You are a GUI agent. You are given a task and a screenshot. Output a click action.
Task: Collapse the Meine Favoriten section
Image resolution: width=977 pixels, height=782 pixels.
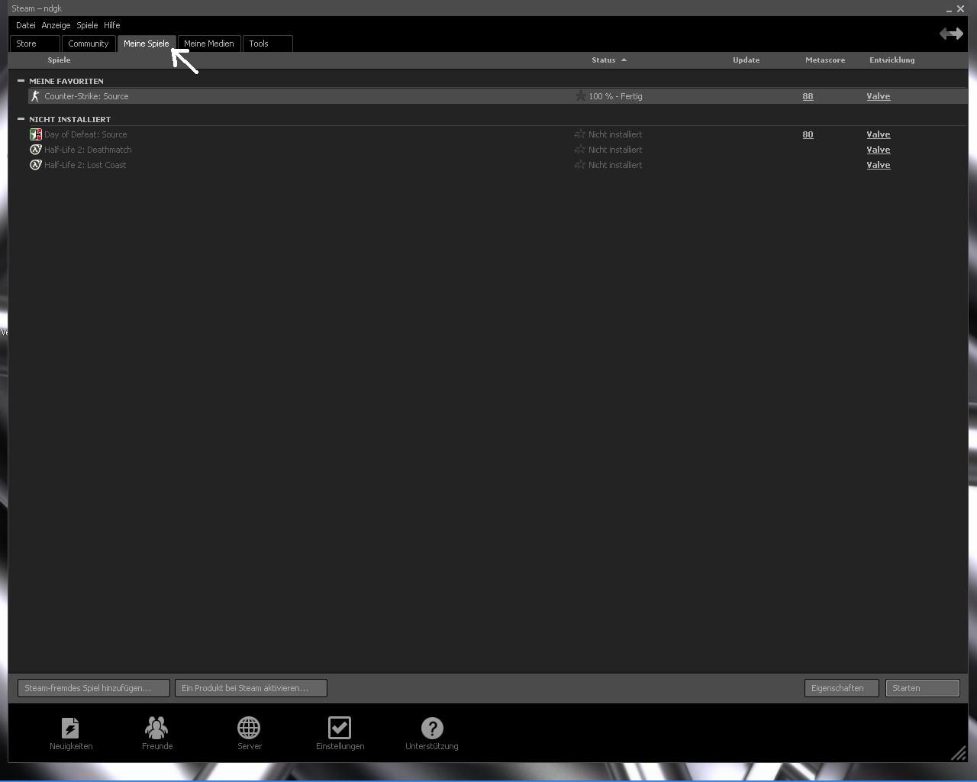click(21, 81)
